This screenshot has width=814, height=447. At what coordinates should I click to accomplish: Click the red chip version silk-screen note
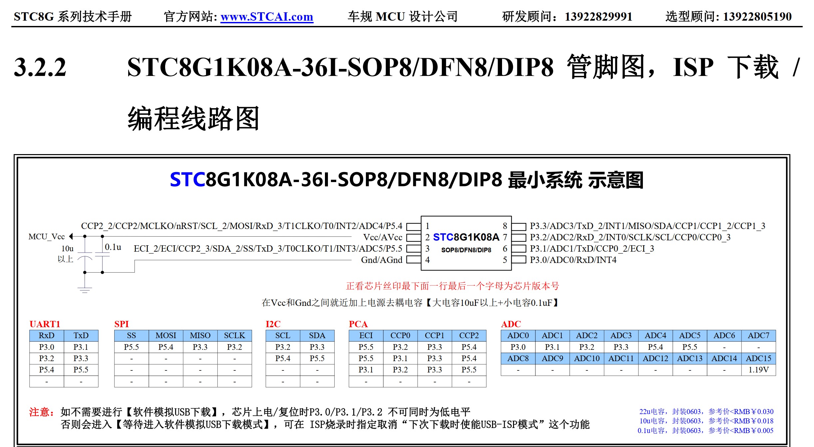(x=452, y=286)
